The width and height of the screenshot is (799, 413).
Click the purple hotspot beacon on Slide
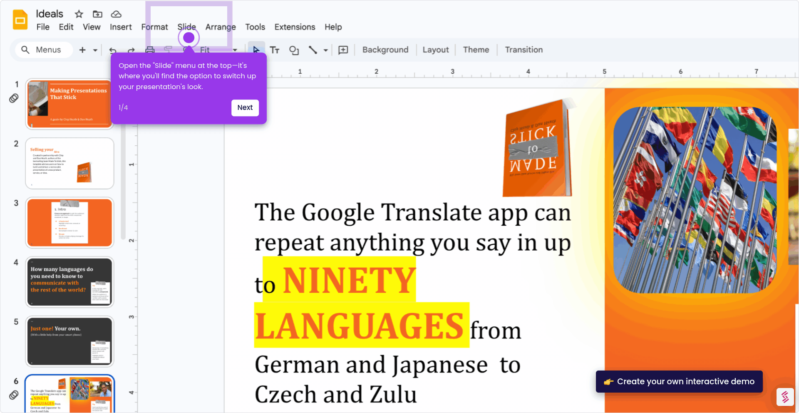[189, 38]
